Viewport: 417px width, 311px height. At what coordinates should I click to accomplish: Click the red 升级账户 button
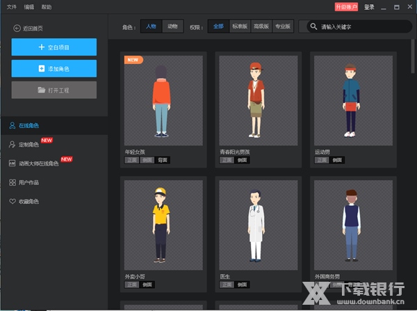click(346, 7)
